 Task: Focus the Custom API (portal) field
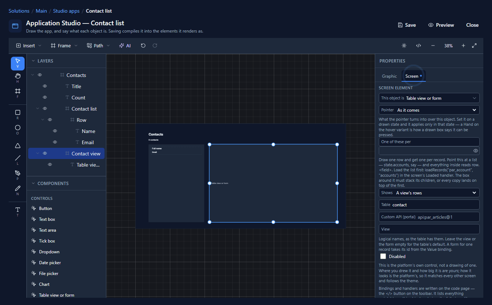click(x=429, y=217)
